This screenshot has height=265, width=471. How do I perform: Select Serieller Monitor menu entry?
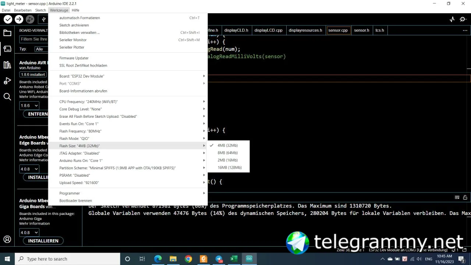click(x=128, y=40)
